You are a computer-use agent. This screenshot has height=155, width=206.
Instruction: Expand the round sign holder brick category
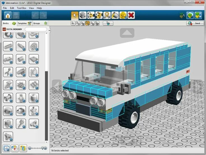tap(34, 72)
